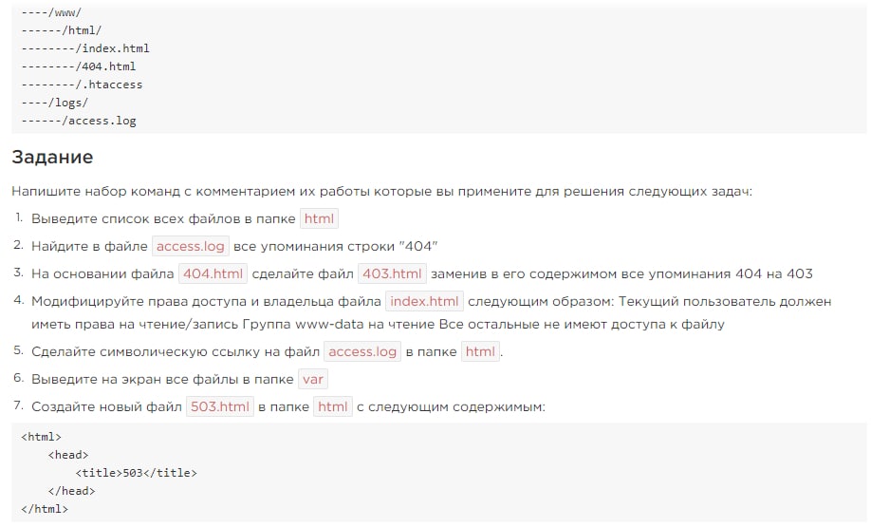Click inline code 'index.html' in task 4
Screen dimensions: 871x527
(x=424, y=301)
